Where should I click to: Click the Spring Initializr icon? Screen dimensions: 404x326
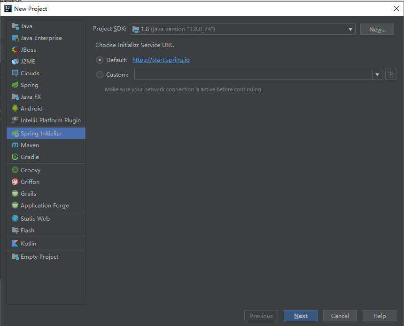click(x=15, y=133)
